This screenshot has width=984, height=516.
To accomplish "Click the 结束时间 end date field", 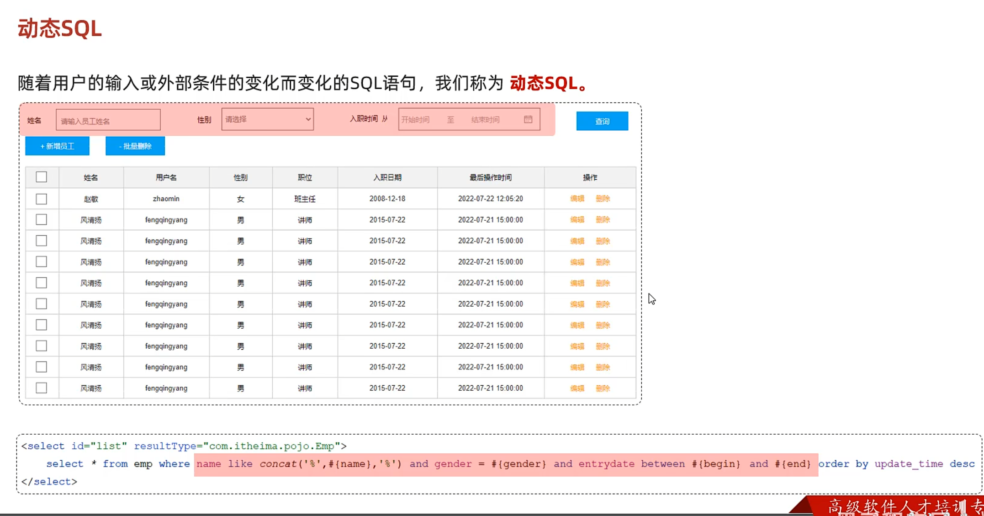I will [x=486, y=120].
